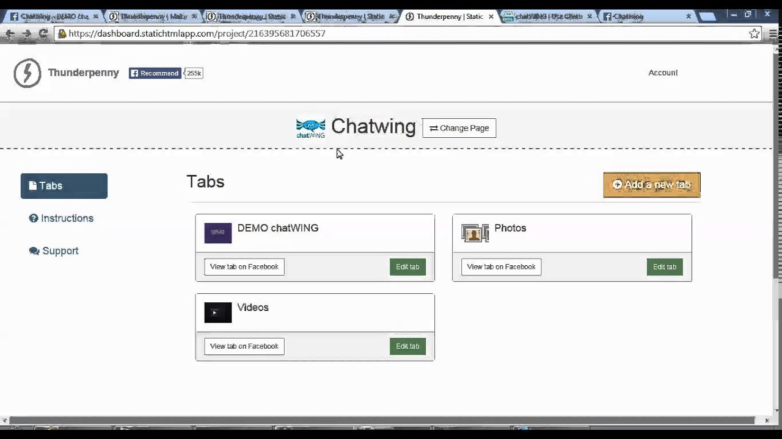The height and width of the screenshot is (439, 782).
Task: Switch to the fourth Thunderpenny Static browser tab
Action: click(351, 16)
